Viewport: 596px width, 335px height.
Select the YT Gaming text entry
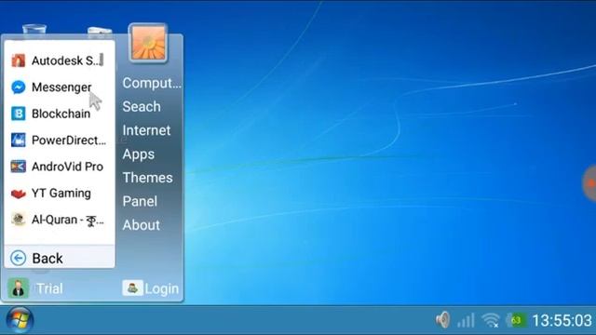coord(61,194)
